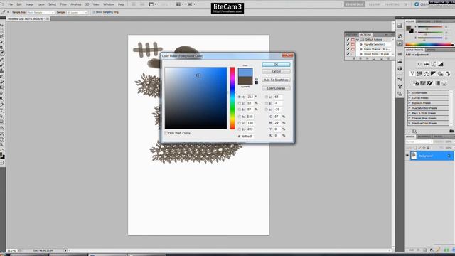Image resolution: width=455 pixels, height=256 pixels.
Task: Select the L lightness radio button
Action: (267, 97)
